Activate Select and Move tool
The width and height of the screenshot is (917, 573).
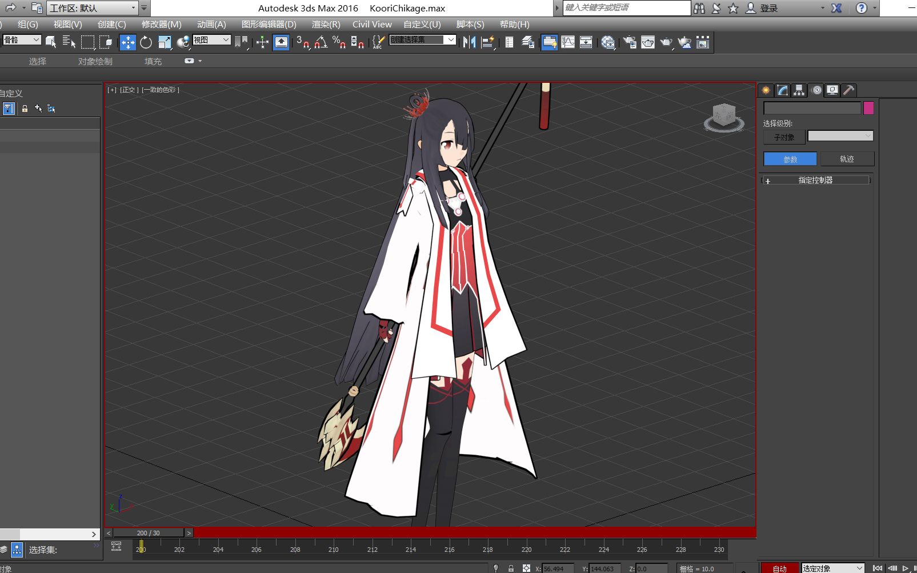[x=127, y=42]
